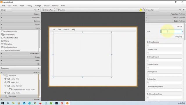Open the Library panel gear menu

pyautogui.click(x=38, y=10)
